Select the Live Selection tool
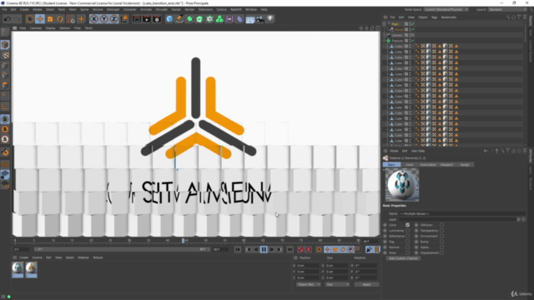534x300 pixels. click(x=30, y=19)
